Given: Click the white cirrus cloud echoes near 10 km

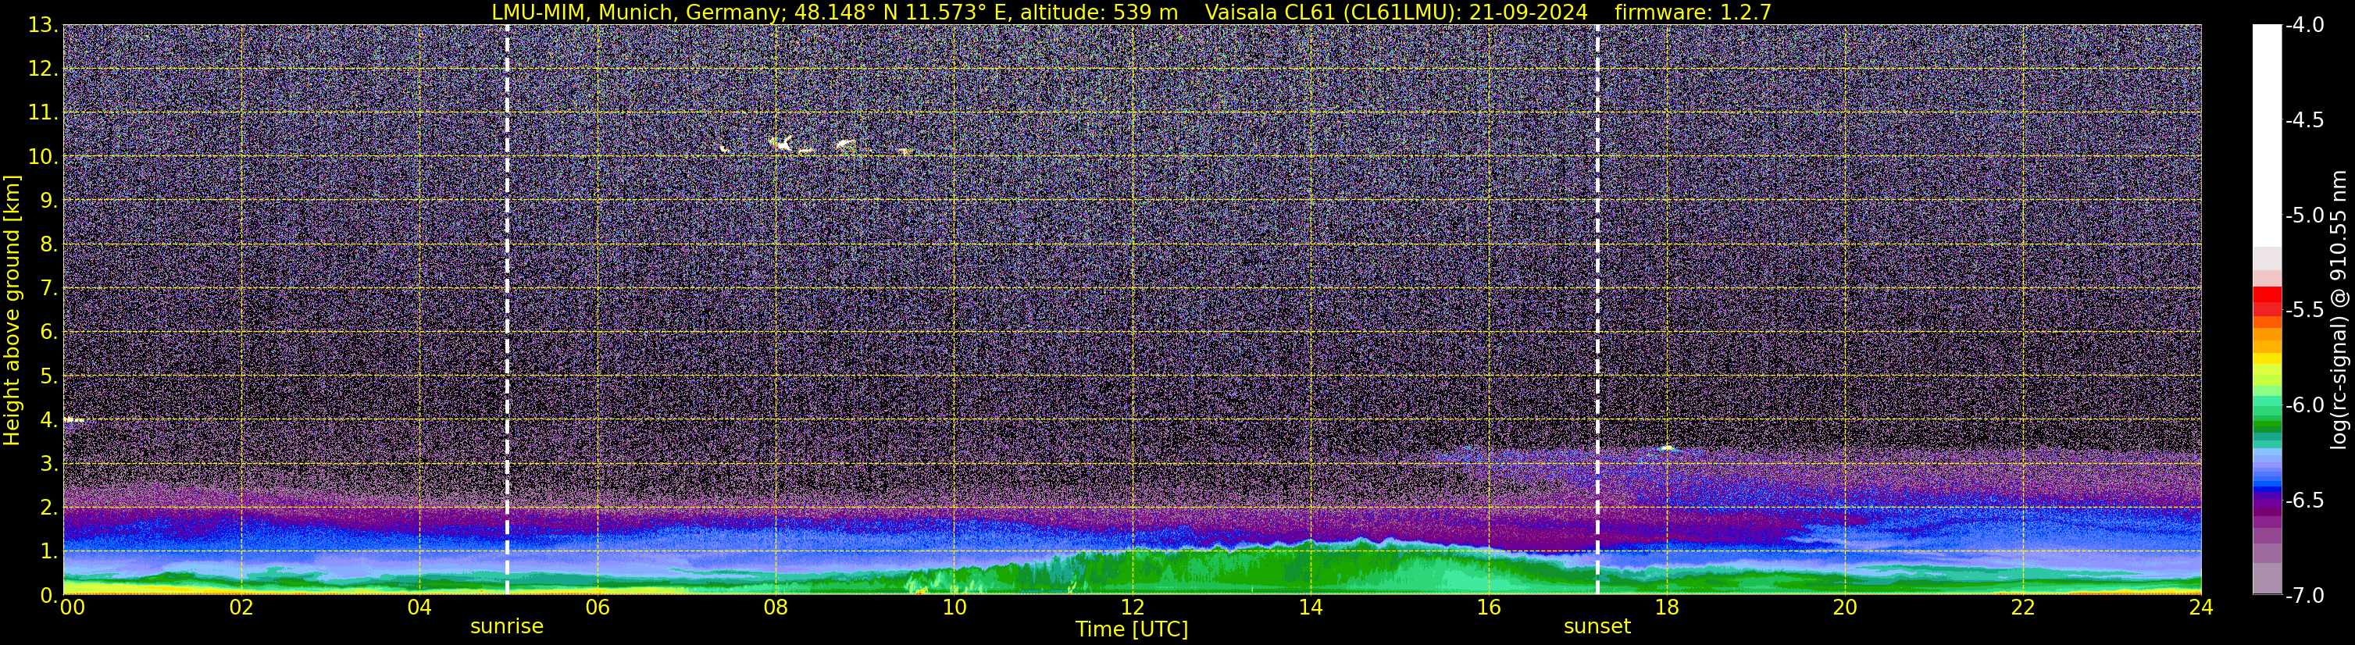Looking at the screenshot, I should 816,144.
